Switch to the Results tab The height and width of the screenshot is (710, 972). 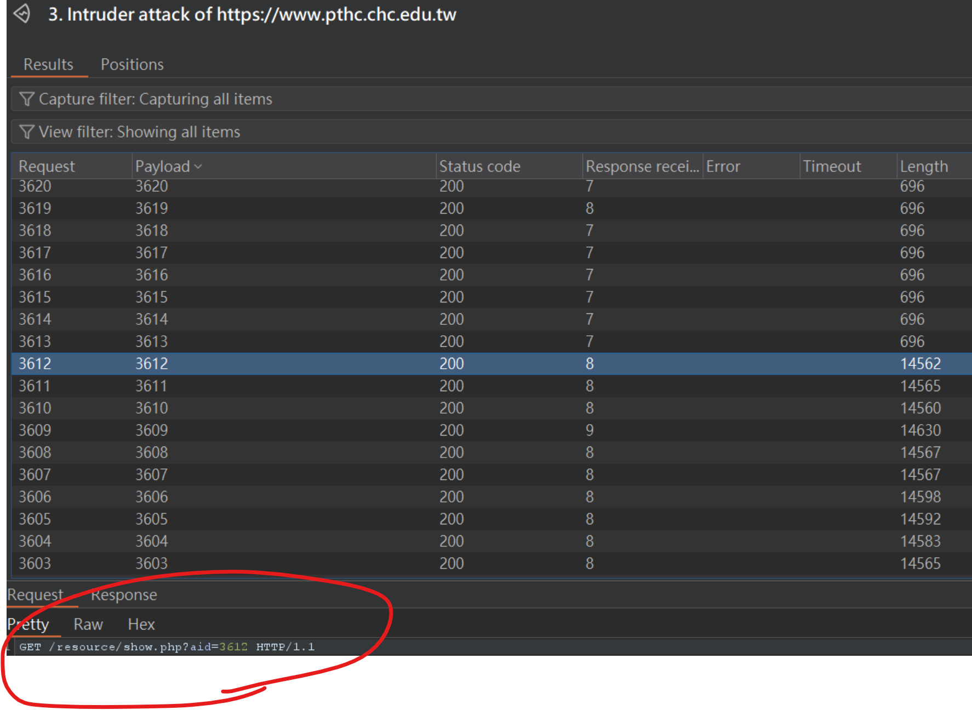(48, 65)
